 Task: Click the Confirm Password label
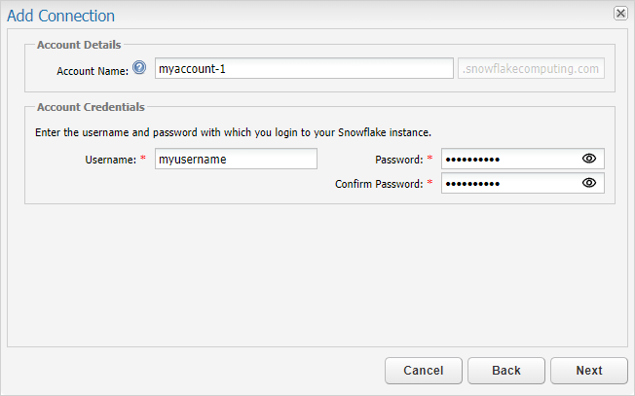coord(379,184)
